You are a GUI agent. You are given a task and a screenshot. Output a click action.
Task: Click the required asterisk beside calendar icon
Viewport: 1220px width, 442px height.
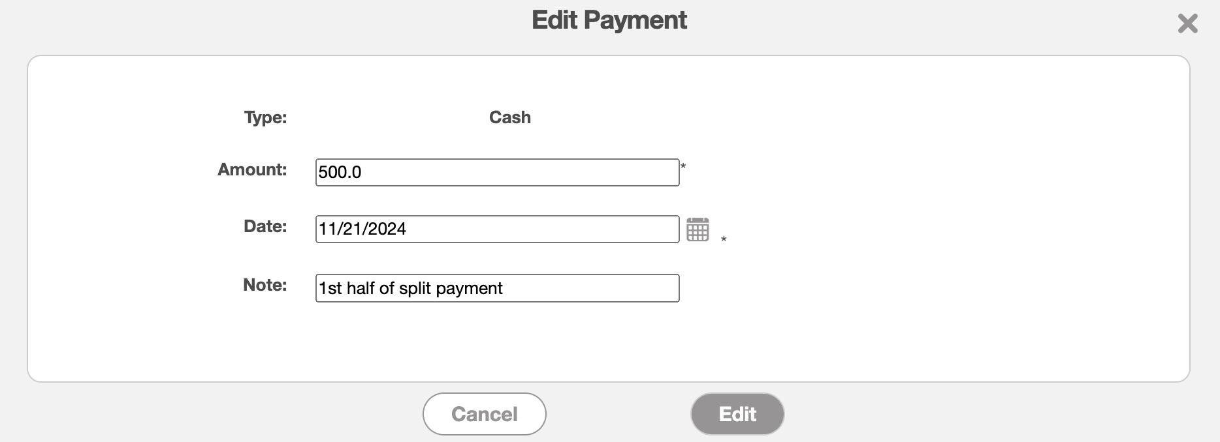pyautogui.click(x=724, y=240)
